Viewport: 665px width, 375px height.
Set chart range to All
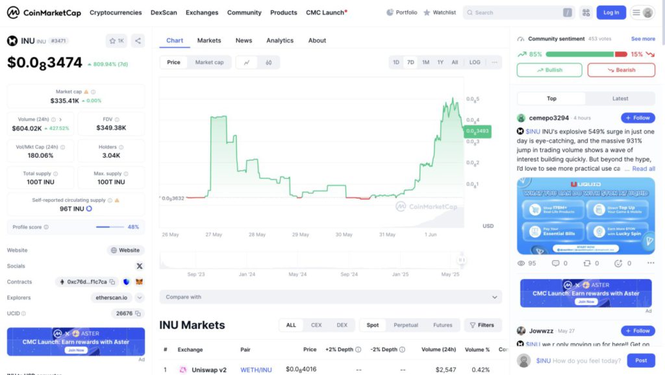click(x=455, y=62)
